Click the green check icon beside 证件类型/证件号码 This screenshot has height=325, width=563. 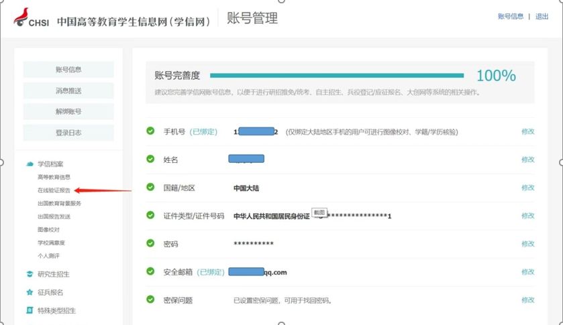[150, 215]
